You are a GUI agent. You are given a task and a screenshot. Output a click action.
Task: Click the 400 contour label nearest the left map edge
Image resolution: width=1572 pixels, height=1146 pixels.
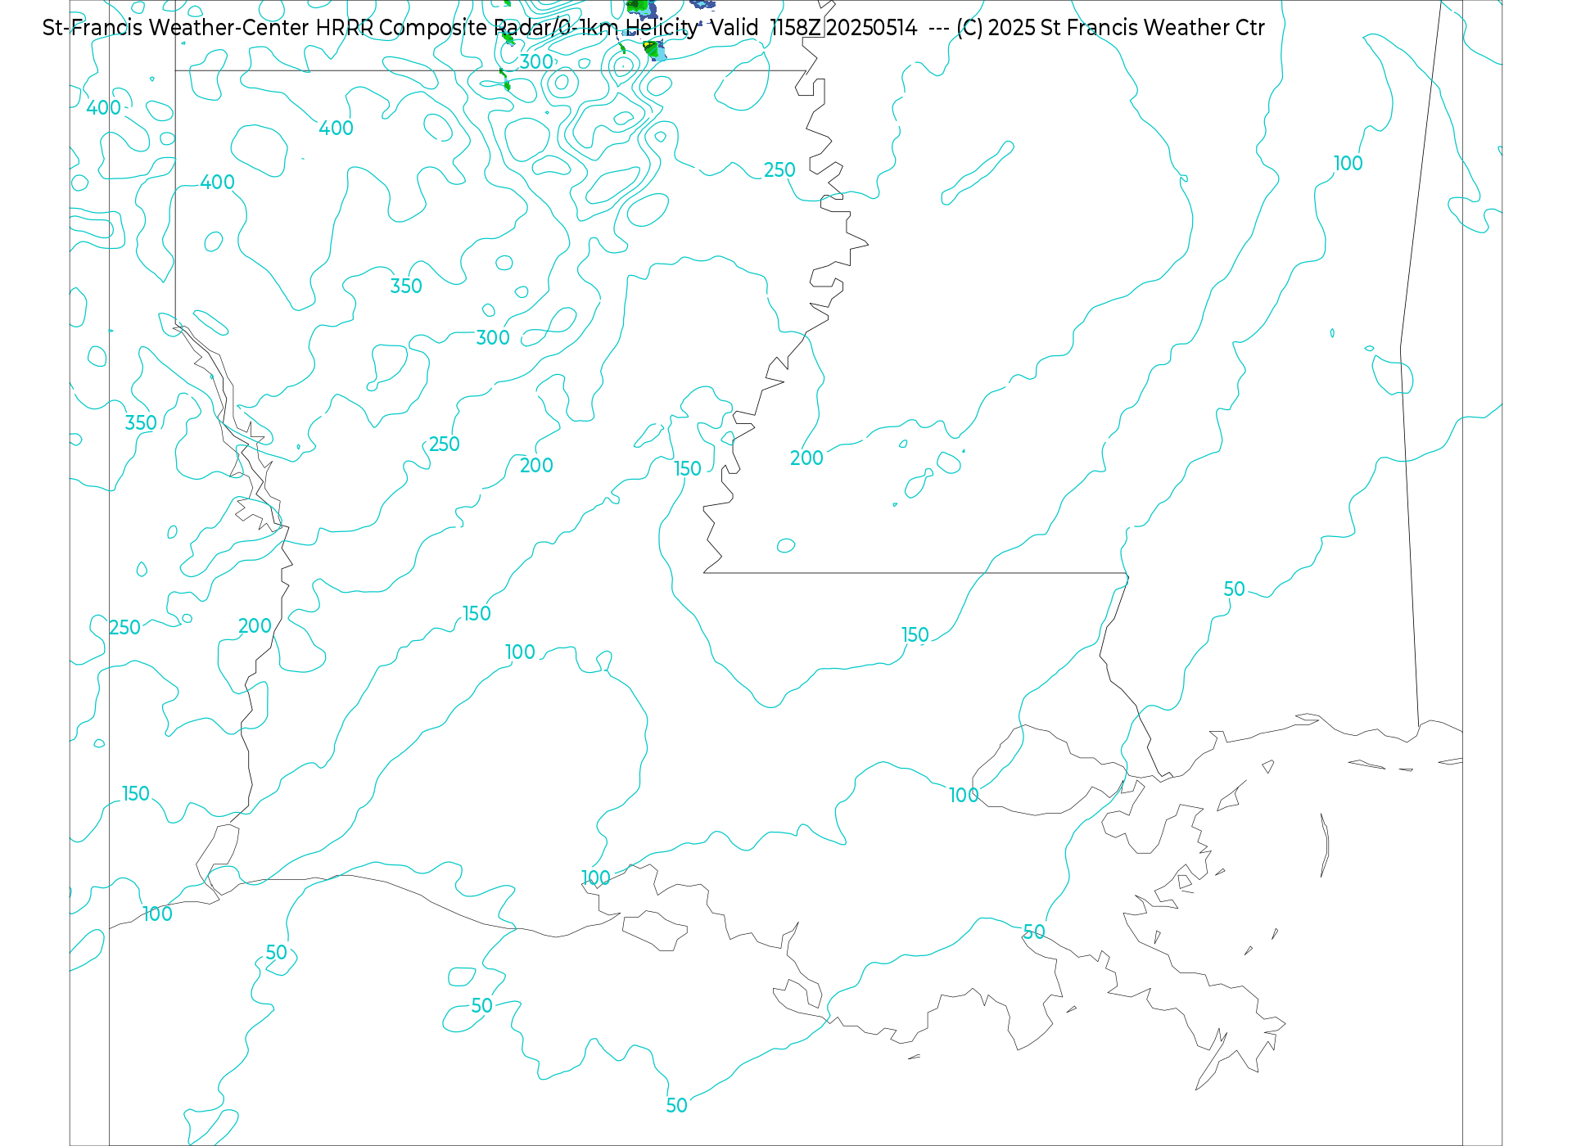click(103, 107)
